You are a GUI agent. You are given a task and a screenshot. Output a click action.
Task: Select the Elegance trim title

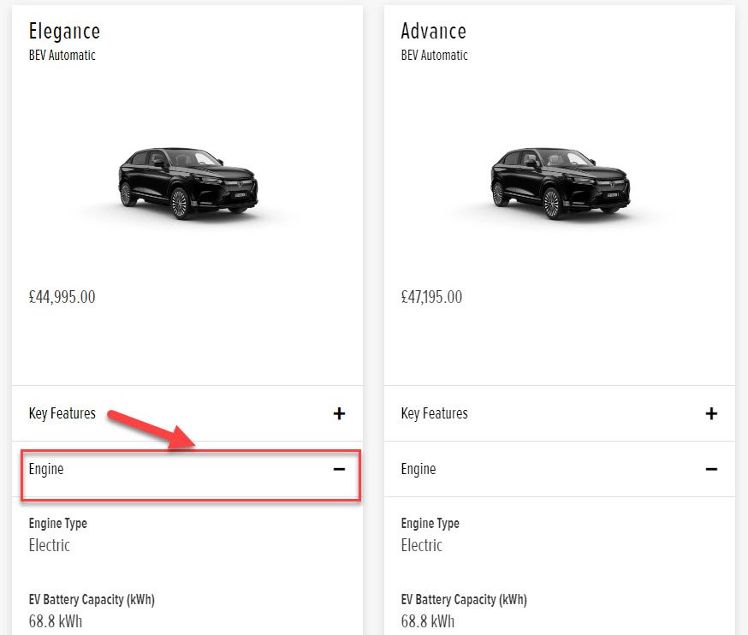click(x=64, y=31)
